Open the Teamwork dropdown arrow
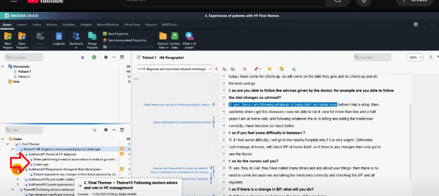Image resolution: width=439 pixels, height=196 pixels. (x=76, y=48)
